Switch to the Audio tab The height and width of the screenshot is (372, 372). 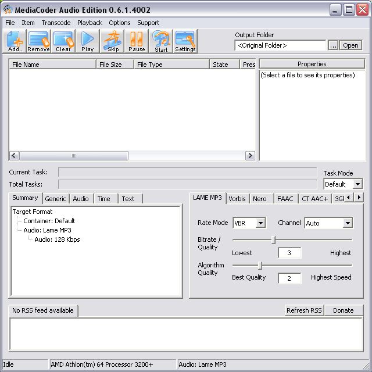pos(81,199)
